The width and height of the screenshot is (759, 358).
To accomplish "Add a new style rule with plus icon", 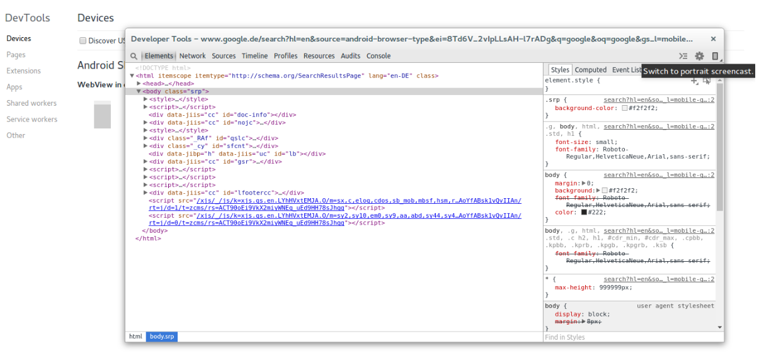I will point(694,81).
